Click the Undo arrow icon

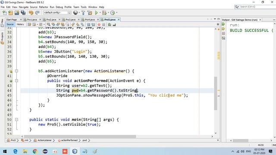(x=31, y=12)
